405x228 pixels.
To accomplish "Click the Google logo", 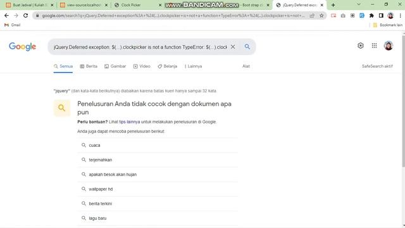I will tap(23, 46).
